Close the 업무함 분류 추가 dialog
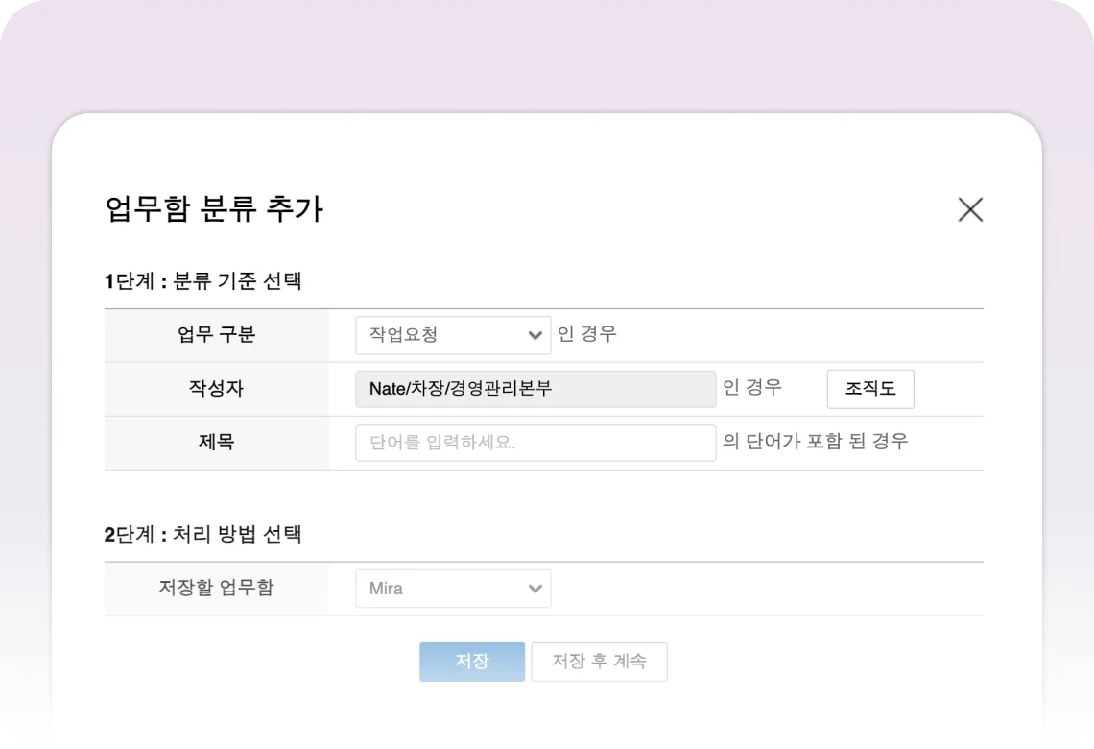This screenshot has width=1094, height=749. (x=970, y=210)
